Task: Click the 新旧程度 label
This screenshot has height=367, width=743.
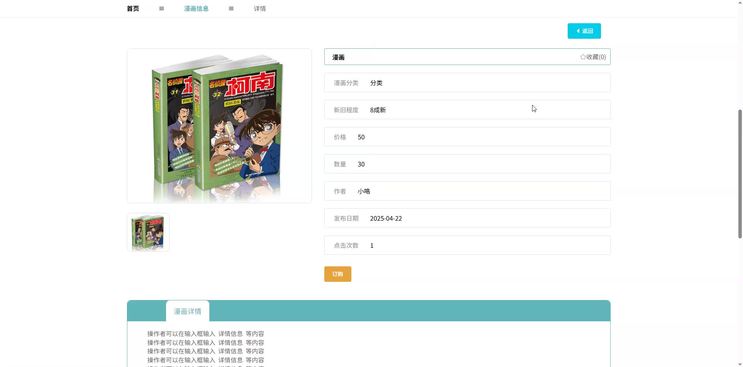Action: pyautogui.click(x=346, y=110)
